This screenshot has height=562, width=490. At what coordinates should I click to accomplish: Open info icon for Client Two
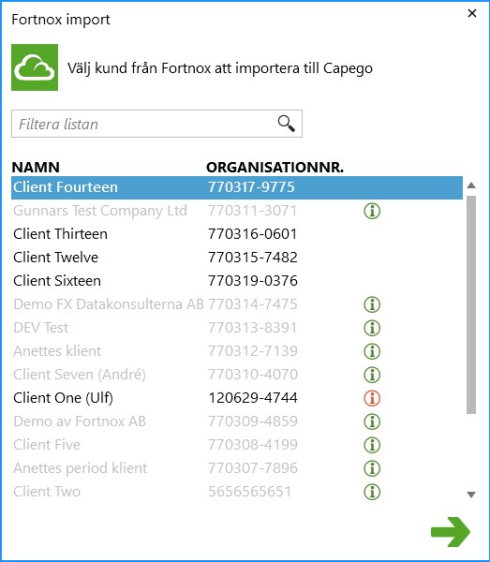[372, 492]
